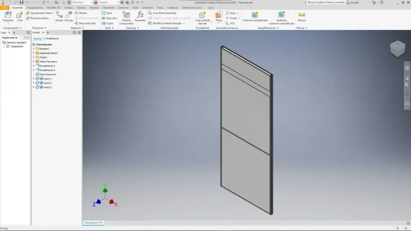The width and height of the screenshot is (411, 231).
Task: Open the Modello panel hamburger menu
Action: pyautogui.click(x=79, y=33)
